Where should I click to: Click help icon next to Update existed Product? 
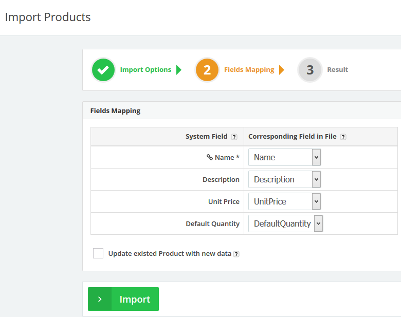(236, 254)
